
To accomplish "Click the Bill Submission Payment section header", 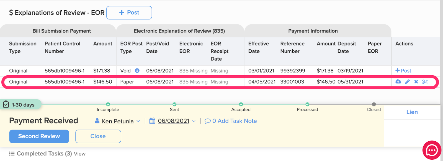I will point(62,31).
